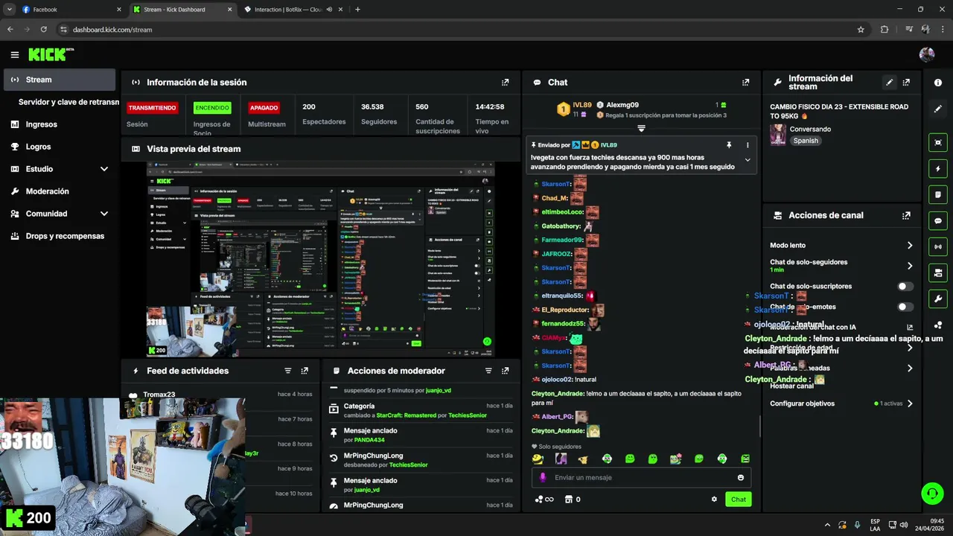Image resolution: width=953 pixels, height=536 pixels.
Task: Click the pencil icon in the right rail
Action: [x=938, y=109]
